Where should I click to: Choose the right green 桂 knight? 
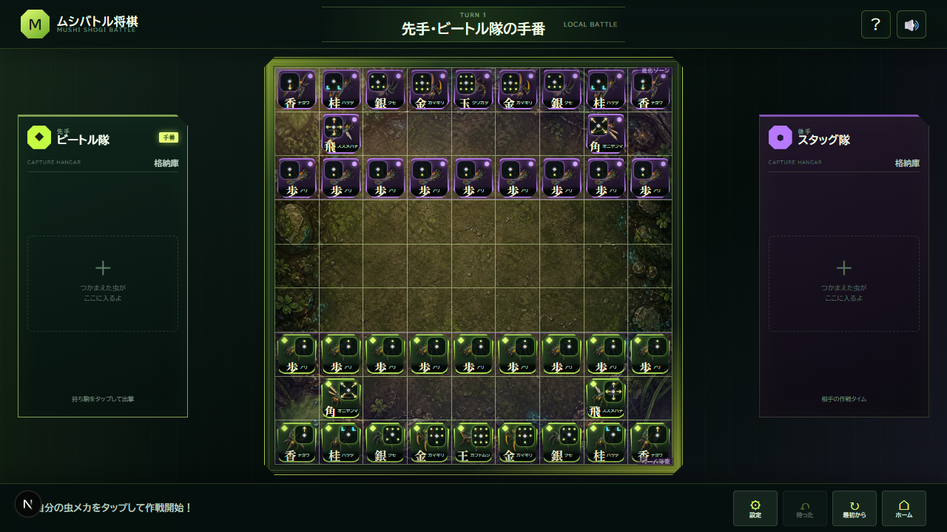(x=606, y=443)
